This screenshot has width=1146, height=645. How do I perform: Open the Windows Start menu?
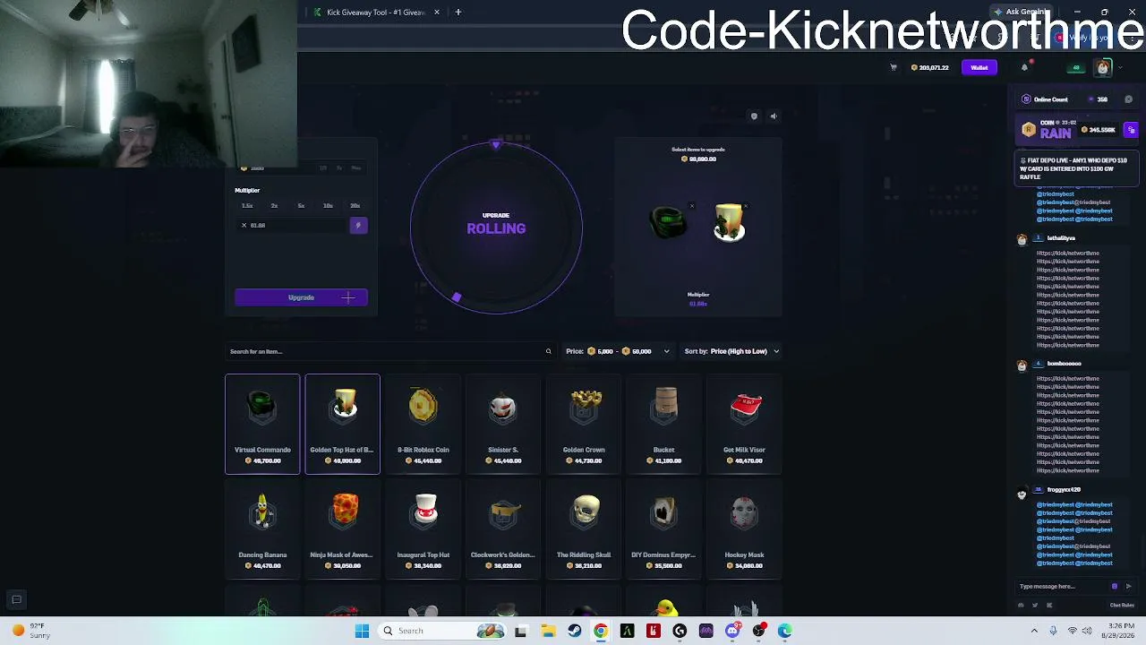tap(362, 631)
